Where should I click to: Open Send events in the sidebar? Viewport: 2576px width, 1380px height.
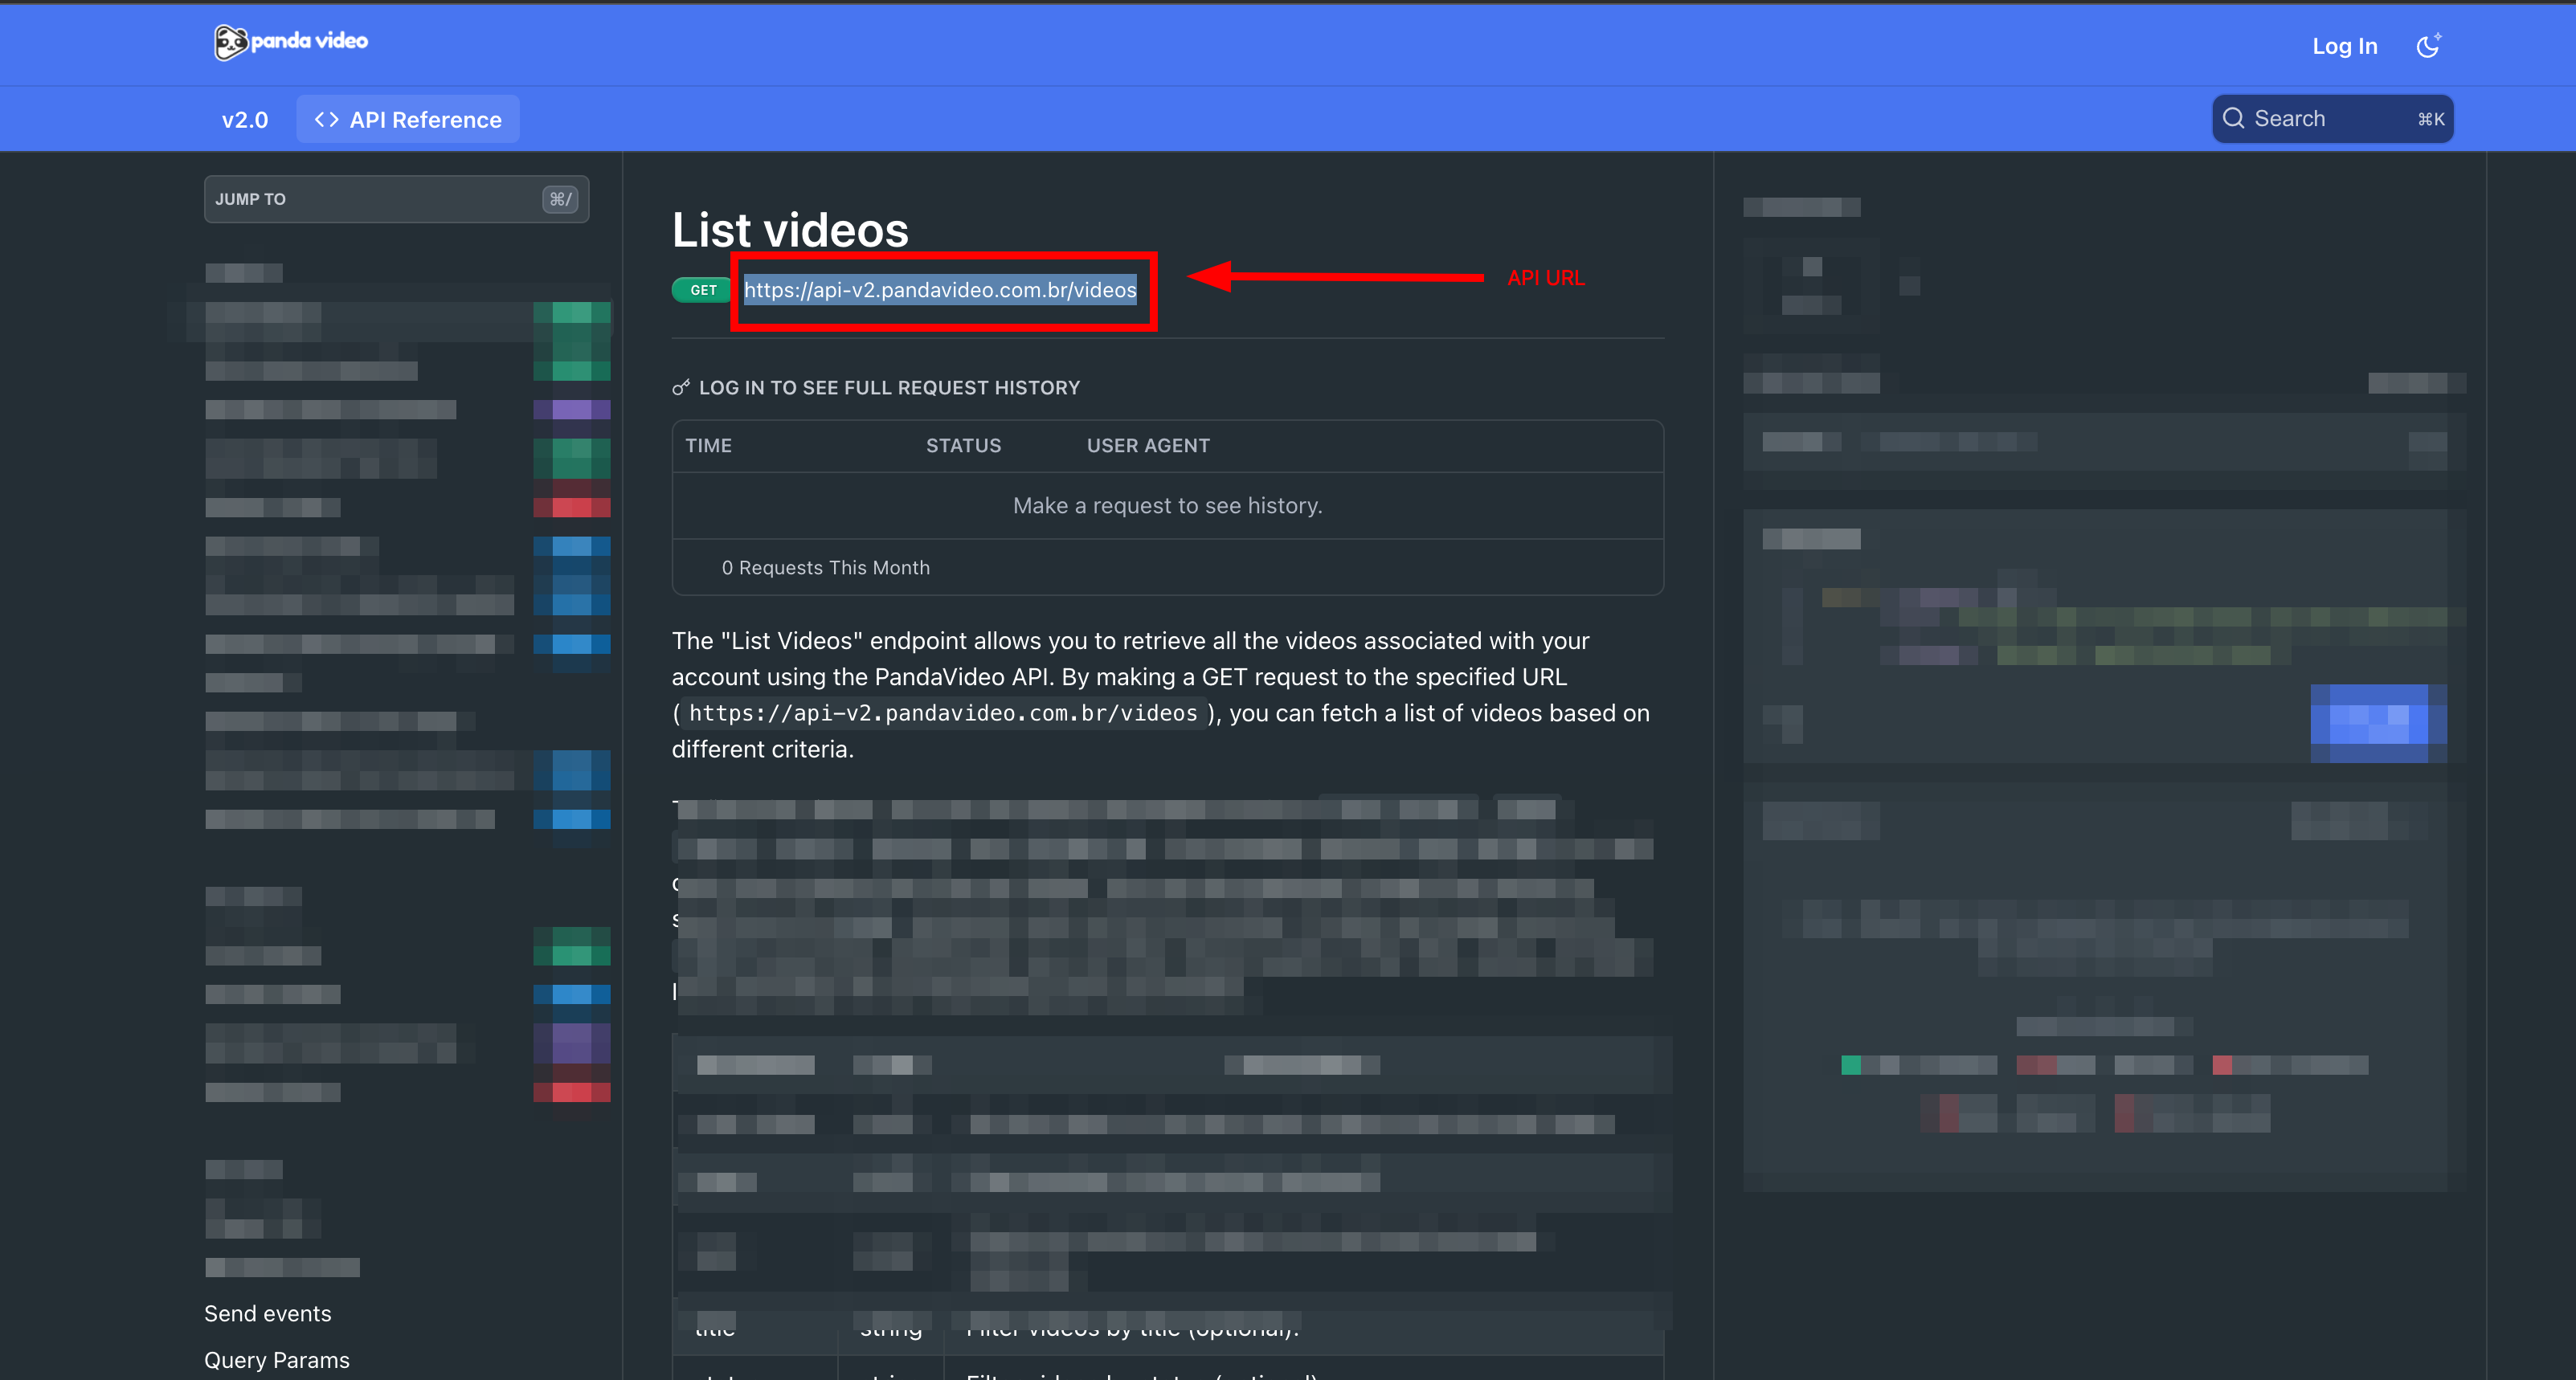pyautogui.click(x=267, y=1313)
